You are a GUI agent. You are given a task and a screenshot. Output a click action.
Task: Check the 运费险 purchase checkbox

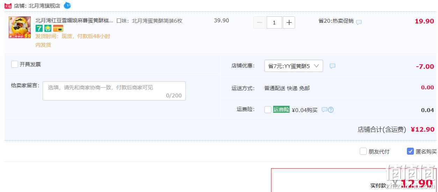click(x=268, y=110)
